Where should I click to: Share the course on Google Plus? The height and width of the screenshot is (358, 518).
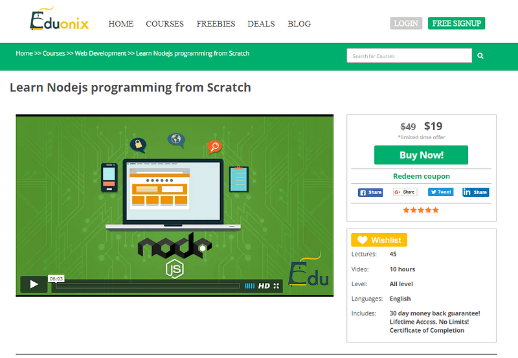point(405,192)
